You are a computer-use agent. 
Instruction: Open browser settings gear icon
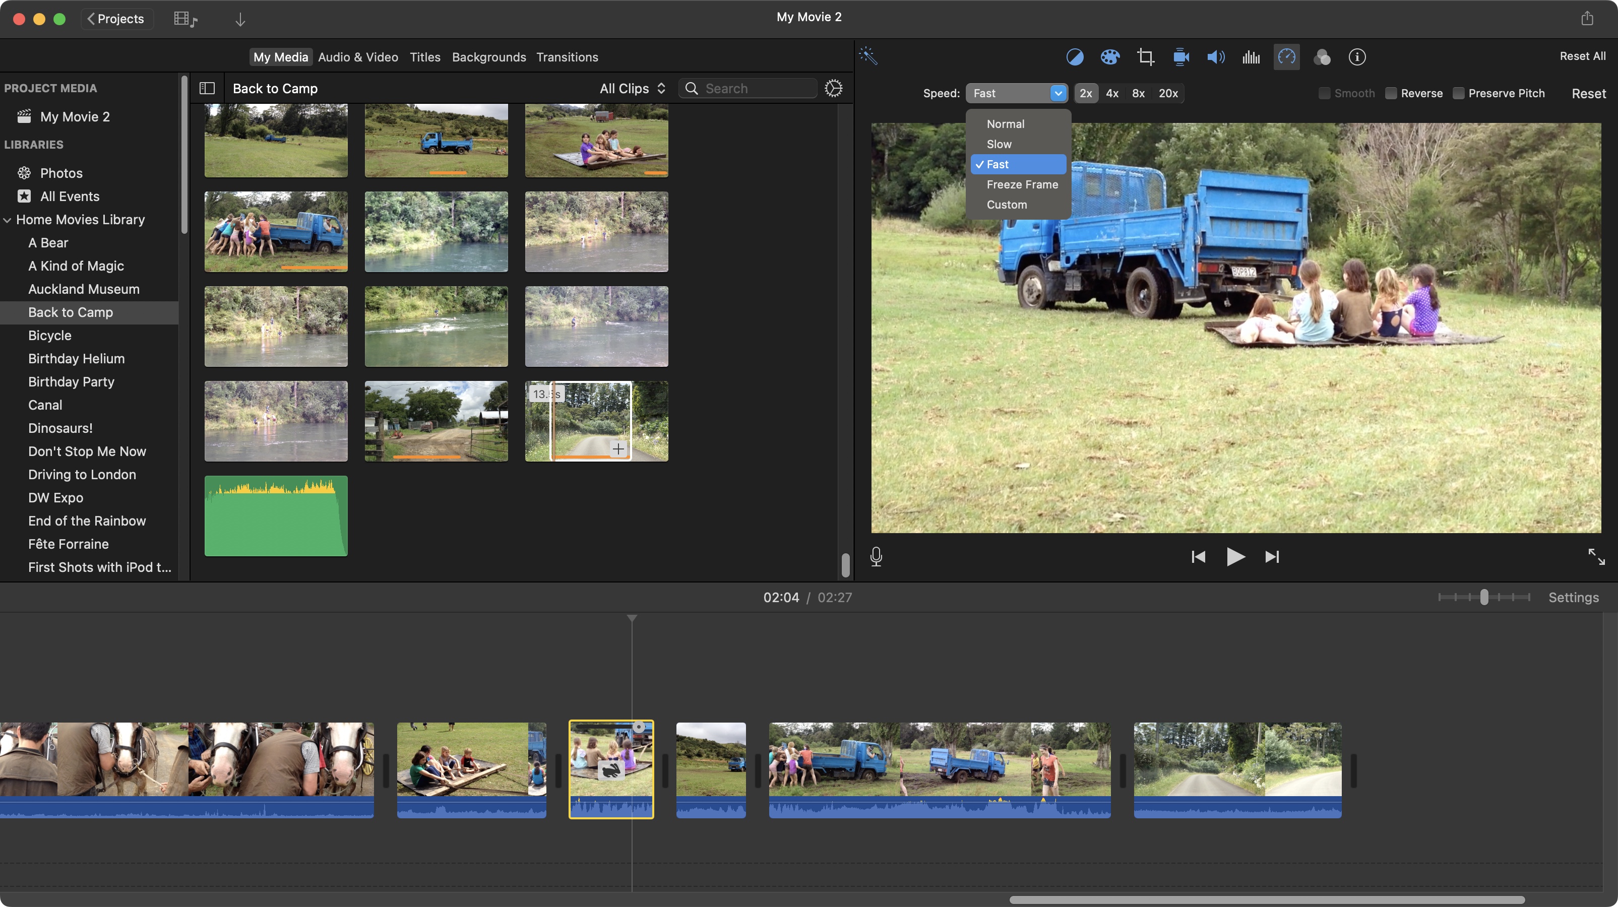point(834,89)
